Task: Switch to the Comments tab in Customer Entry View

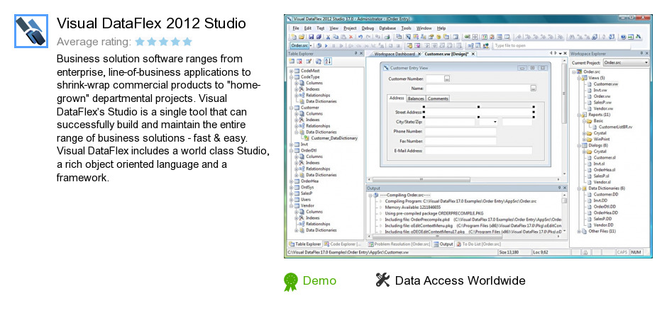Action: [x=438, y=98]
